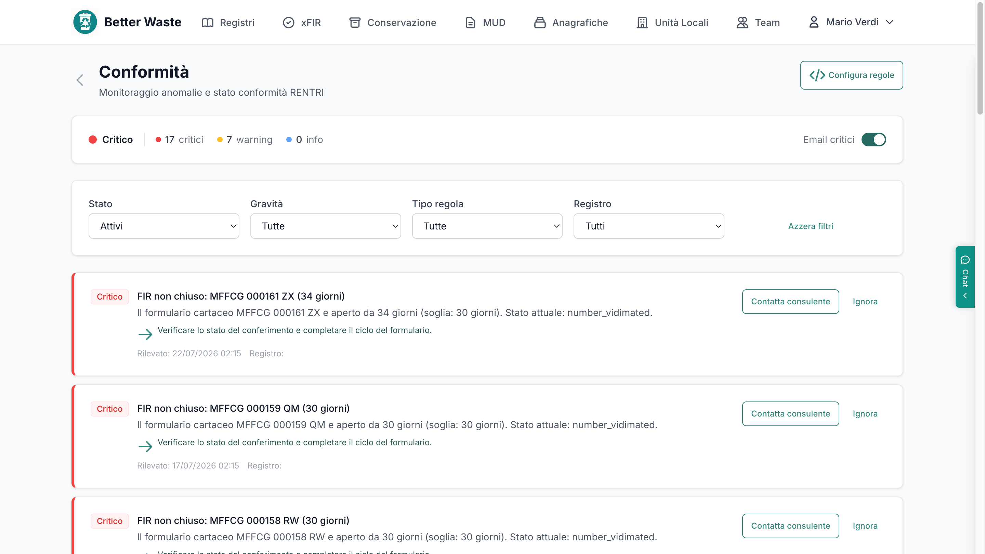The image size is (985, 554).
Task: Ignore the MFFCG 000161 ZX alert
Action: 865,302
